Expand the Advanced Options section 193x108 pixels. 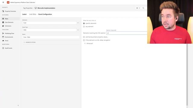point(30,42)
